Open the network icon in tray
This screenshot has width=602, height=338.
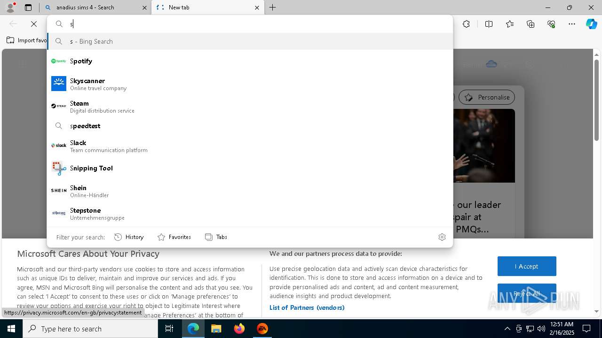530,329
